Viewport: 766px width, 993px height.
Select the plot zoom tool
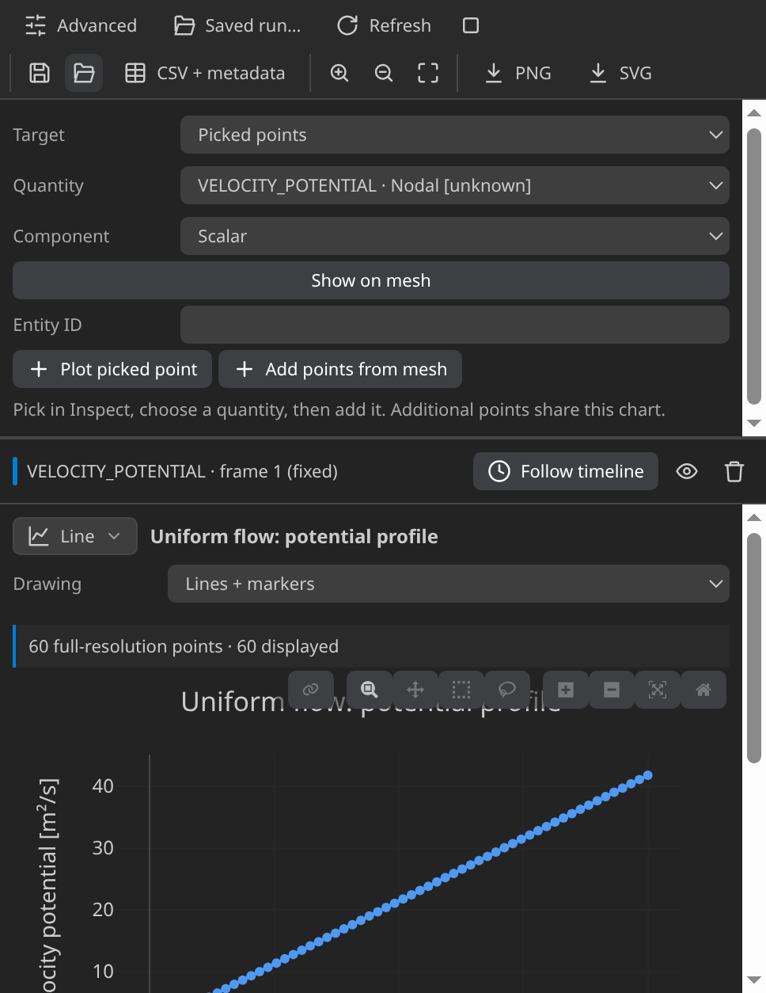370,690
